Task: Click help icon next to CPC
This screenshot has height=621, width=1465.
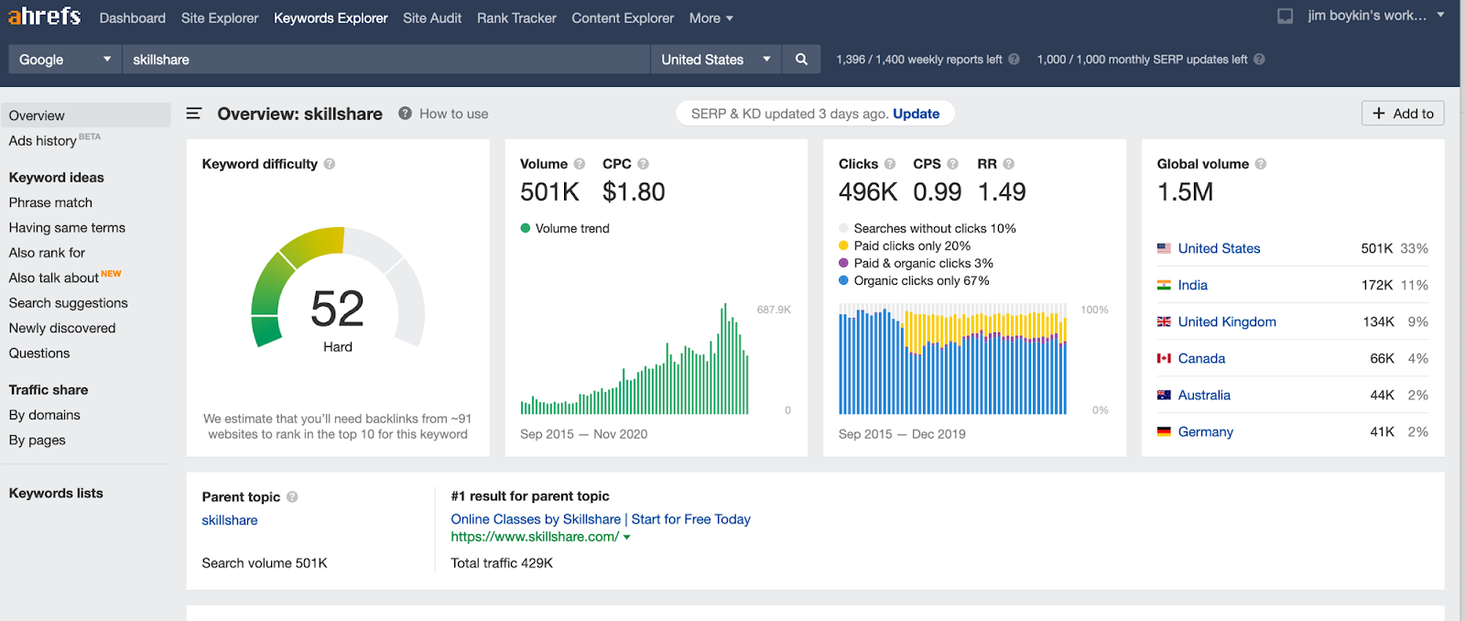Action: tap(643, 164)
